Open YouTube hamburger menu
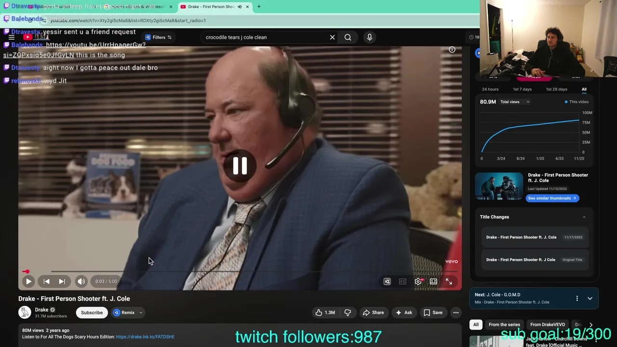The width and height of the screenshot is (617, 347). pyautogui.click(x=12, y=37)
